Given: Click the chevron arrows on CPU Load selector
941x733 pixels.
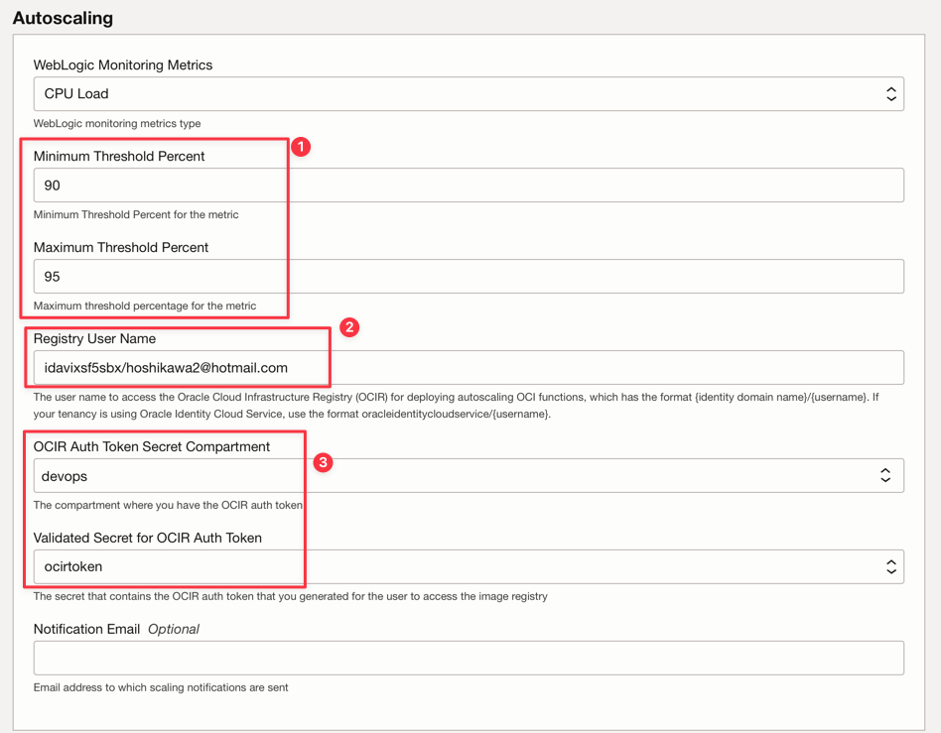Looking at the screenshot, I should (x=890, y=94).
